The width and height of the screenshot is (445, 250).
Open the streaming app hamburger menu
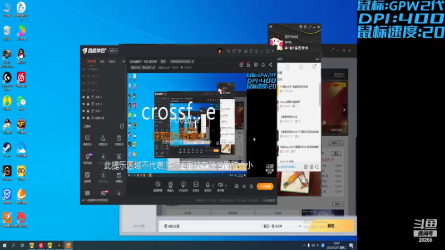click(x=256, y=51)
